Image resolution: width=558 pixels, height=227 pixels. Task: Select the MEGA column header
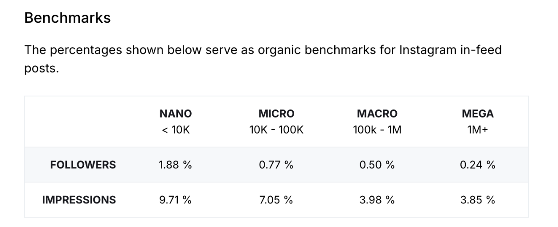pos(478,113)
